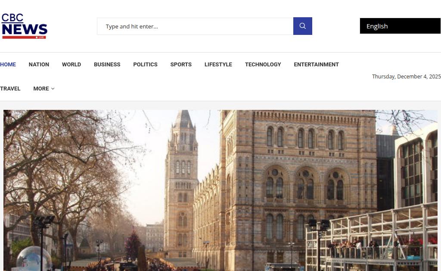
Task: Select LIFESTYLE in the navigation bar
Action: [218, 65]
